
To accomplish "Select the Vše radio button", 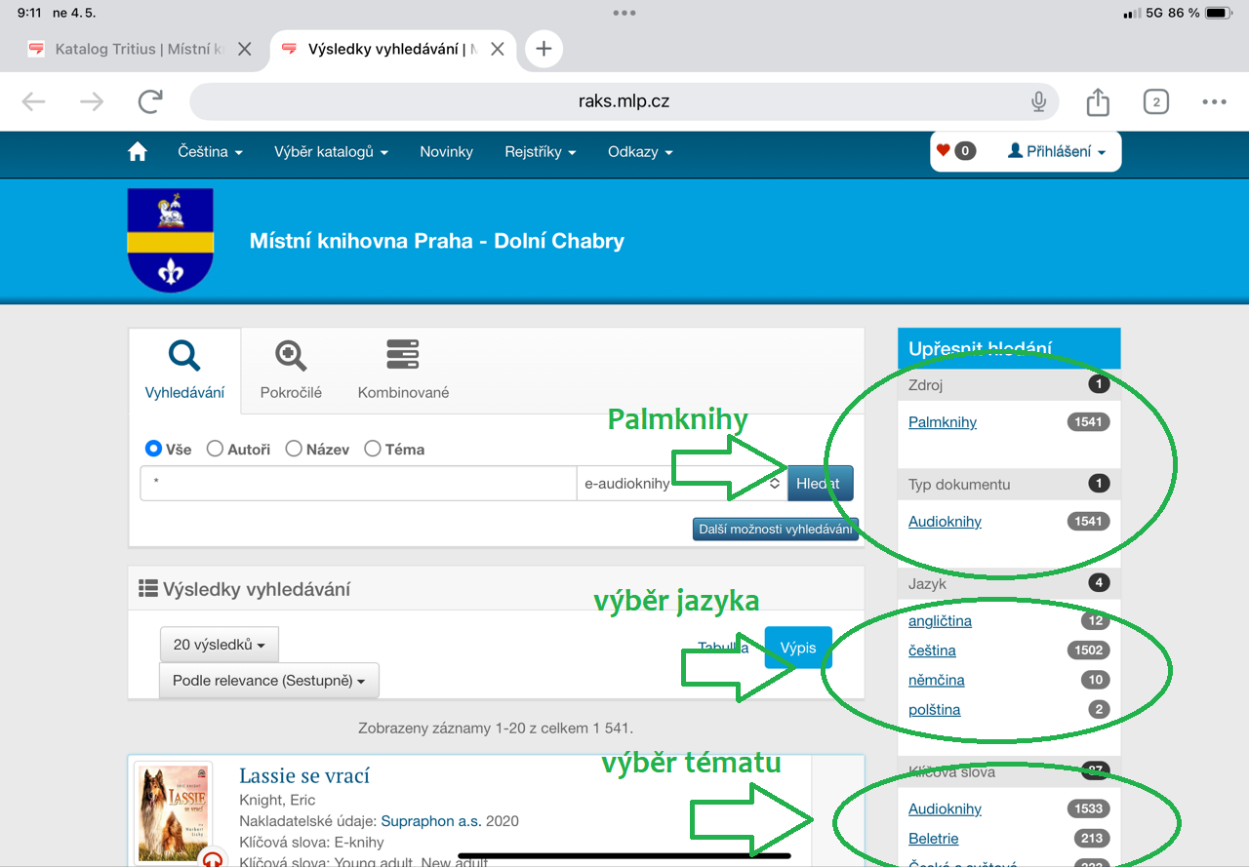I will pyautogui.click(x=153, y=450).
